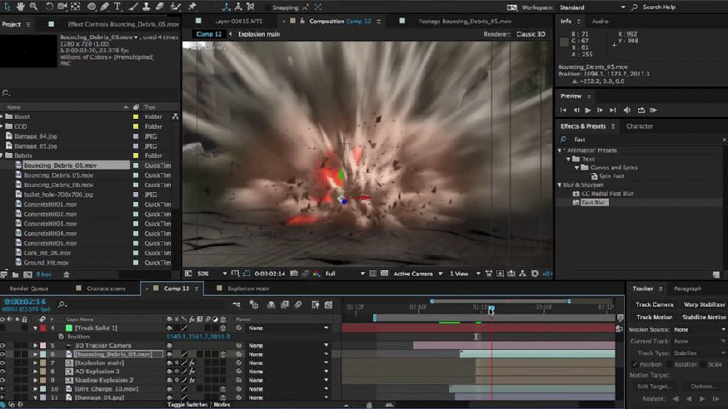Open the Active Camera view dropdown
The image size is (728, 409).
point(414,273)
